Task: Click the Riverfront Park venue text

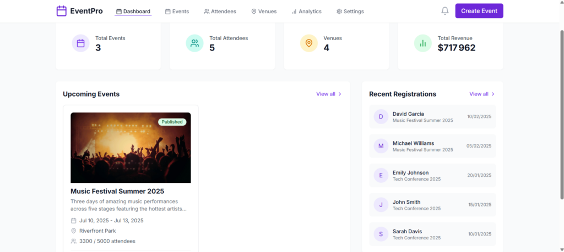Action: click(97, 231)
